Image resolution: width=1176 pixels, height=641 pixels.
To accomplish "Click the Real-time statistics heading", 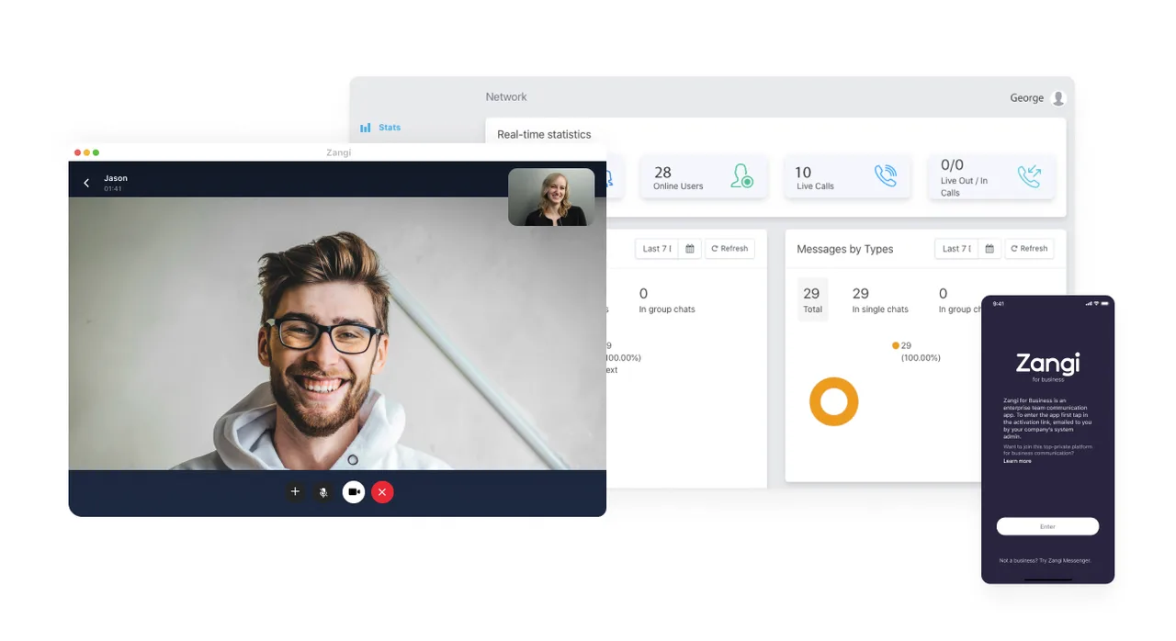I will [544, 135].
